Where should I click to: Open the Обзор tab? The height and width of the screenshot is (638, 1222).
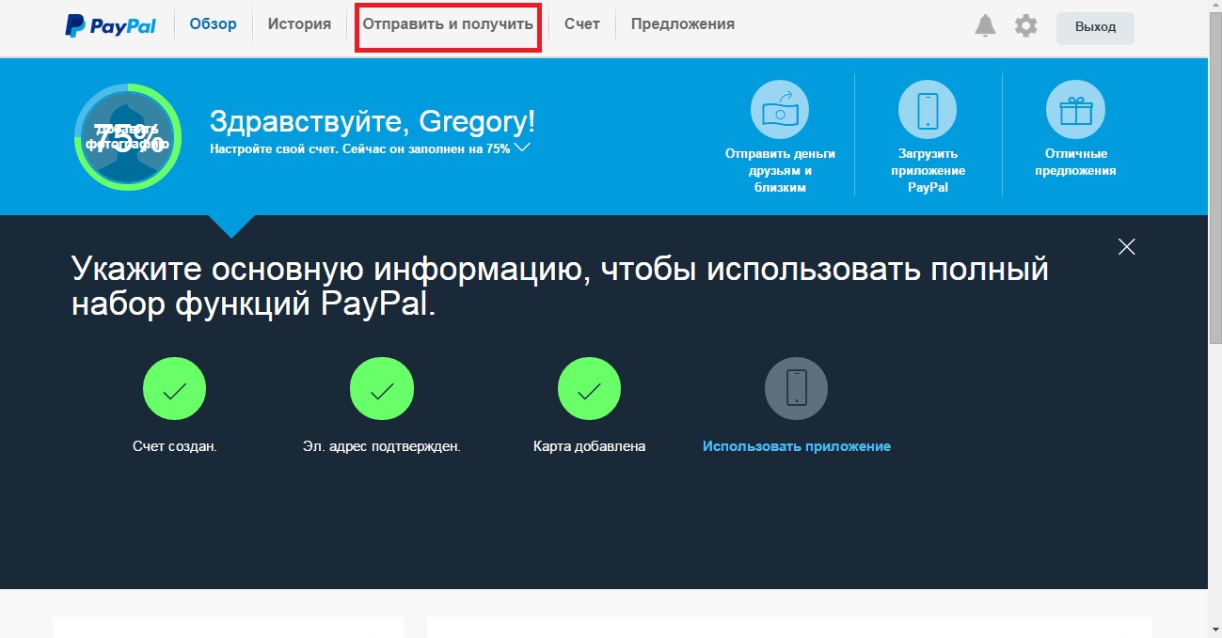pos(213,24)
